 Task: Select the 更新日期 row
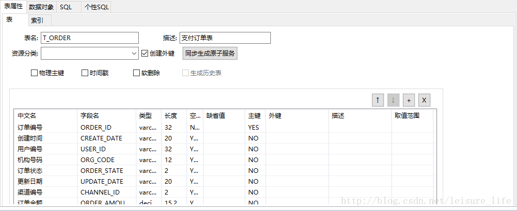point(225,182)
